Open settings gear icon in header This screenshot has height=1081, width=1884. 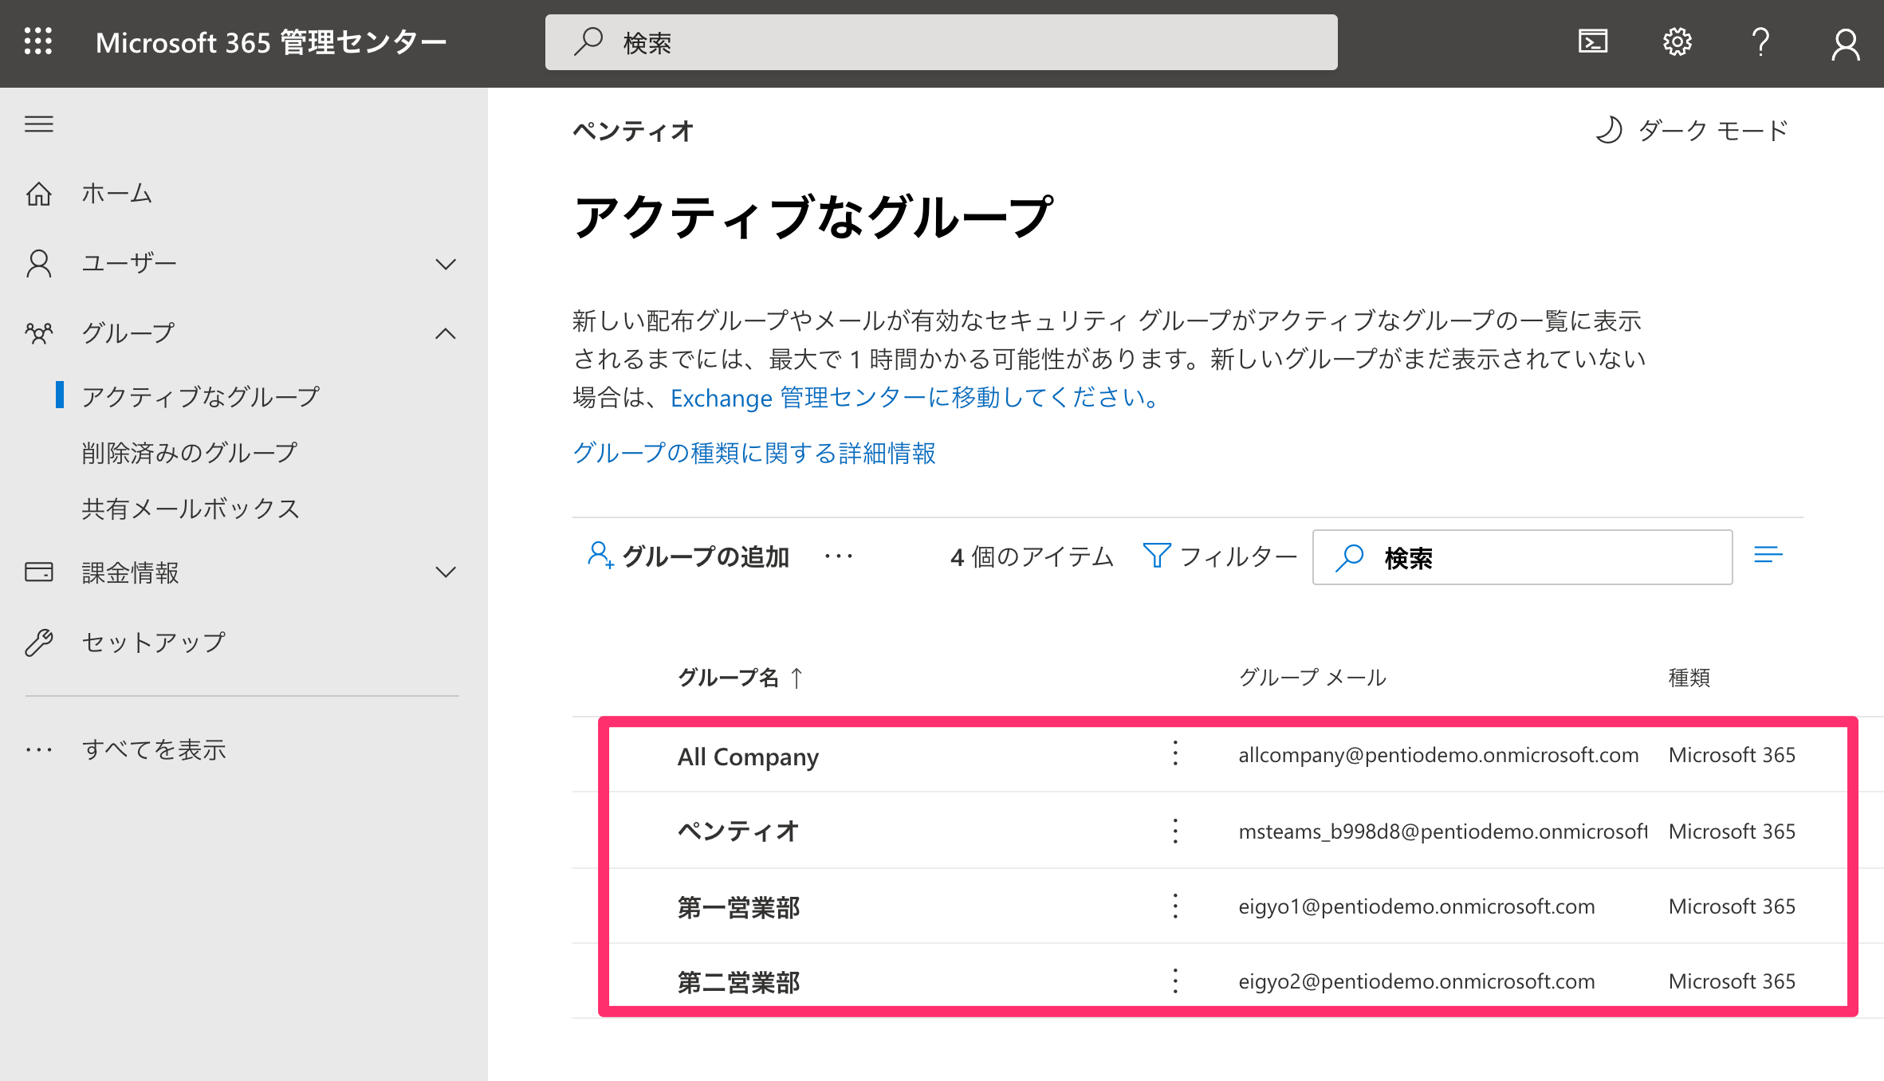click(1678, 41)
